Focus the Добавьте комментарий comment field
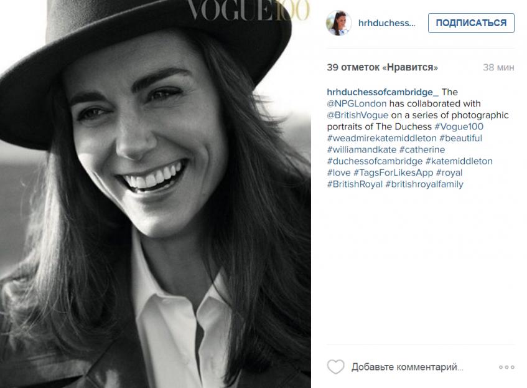Image resolution: width=527 pixels, height=388 pixels. coord(408,367)
